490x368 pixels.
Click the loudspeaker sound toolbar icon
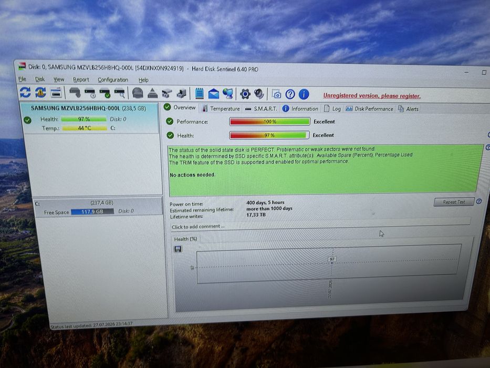(x=259, y=94)
